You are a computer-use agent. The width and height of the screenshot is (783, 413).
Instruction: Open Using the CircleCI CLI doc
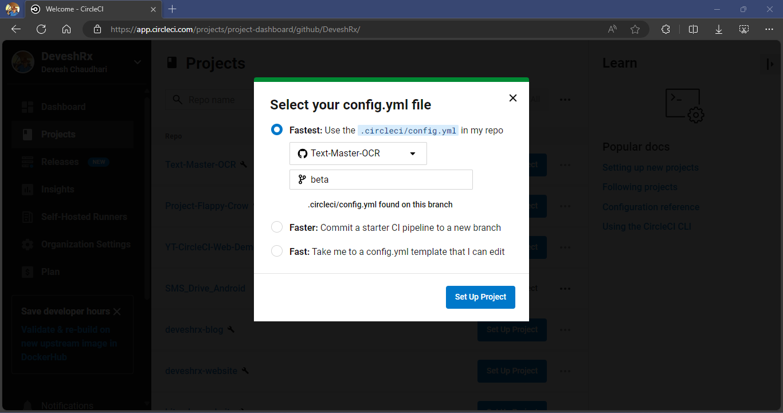click(647, 226)
